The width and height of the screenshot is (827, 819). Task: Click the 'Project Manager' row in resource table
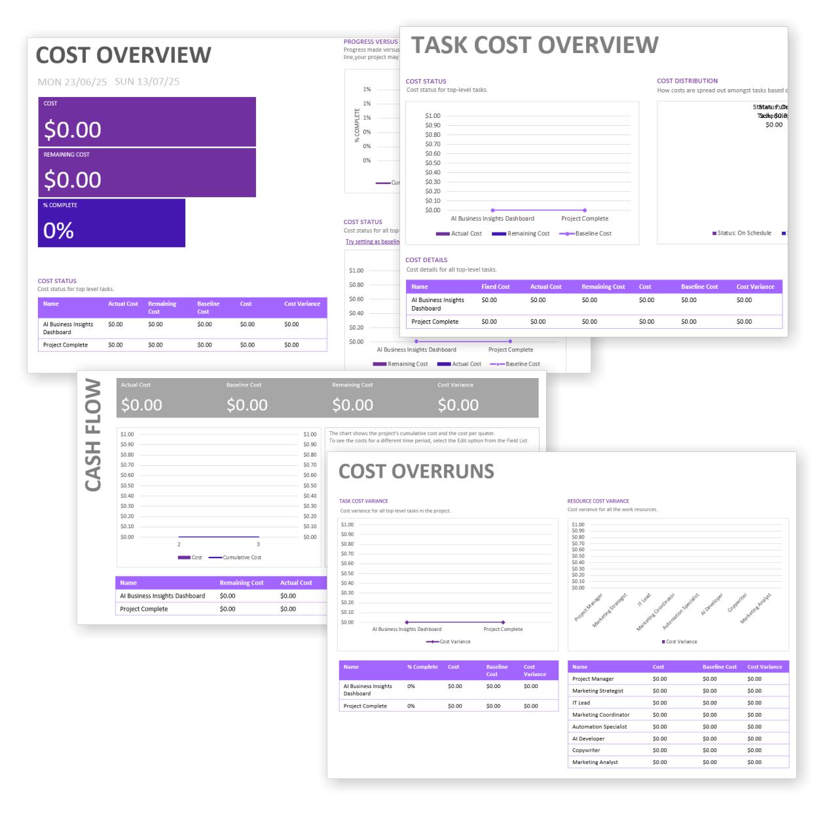point(678,679)
